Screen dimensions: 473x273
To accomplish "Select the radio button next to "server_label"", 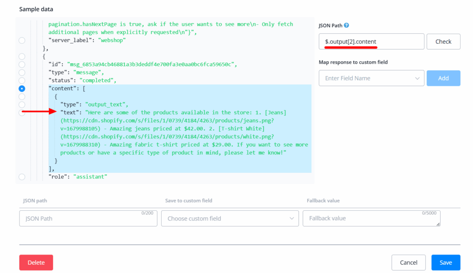I will coord(22,41).
